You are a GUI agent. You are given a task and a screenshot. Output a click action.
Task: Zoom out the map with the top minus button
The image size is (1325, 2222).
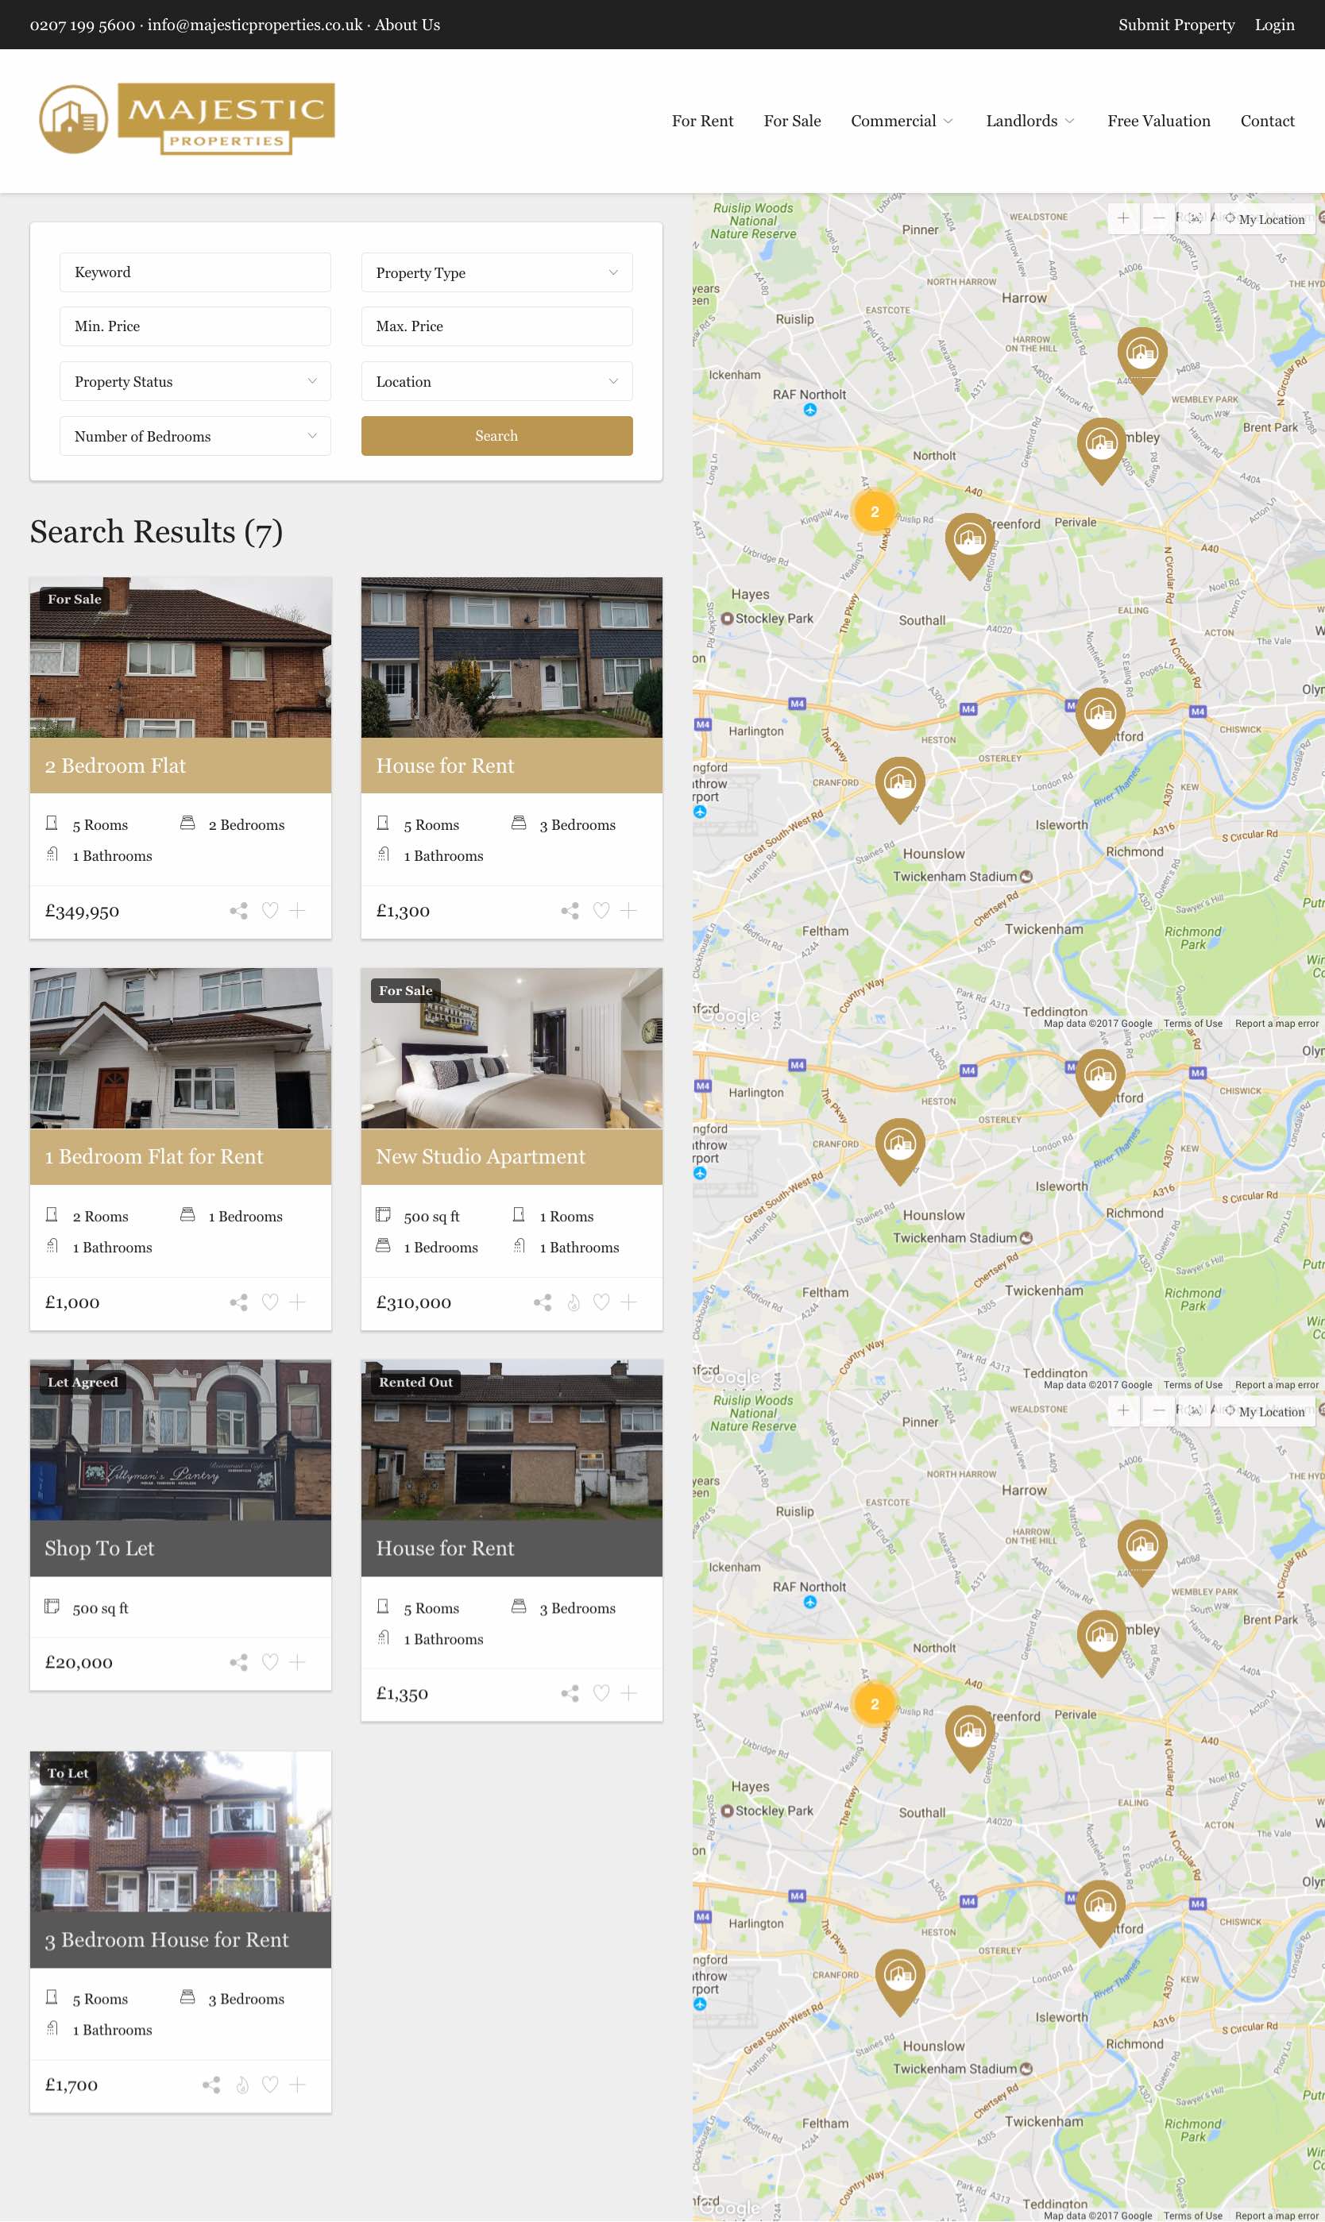coord(1158,218)
